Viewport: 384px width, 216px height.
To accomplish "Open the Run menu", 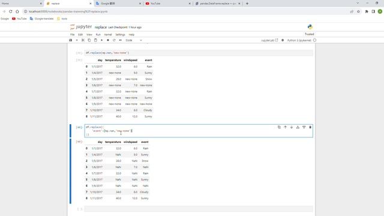I will pos(98,35).
